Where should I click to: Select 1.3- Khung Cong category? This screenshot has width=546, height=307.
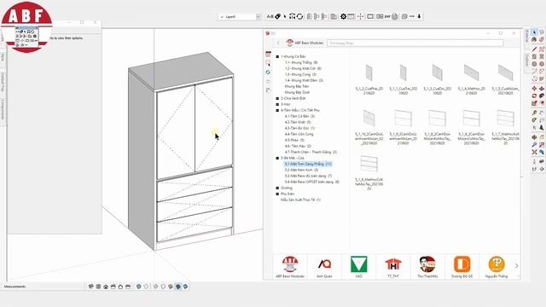point(300,74)
